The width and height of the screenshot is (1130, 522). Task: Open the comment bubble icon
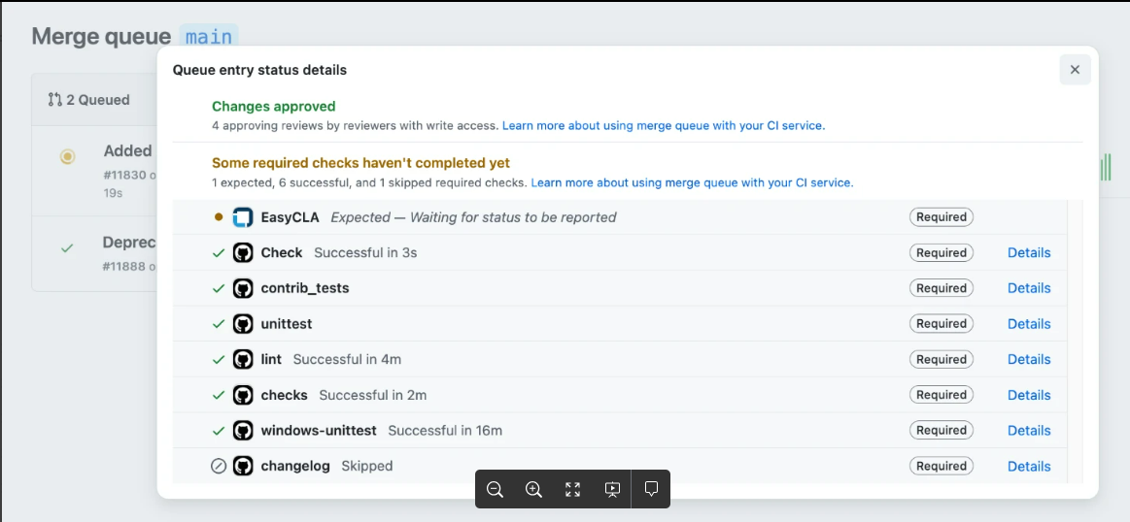651,489
